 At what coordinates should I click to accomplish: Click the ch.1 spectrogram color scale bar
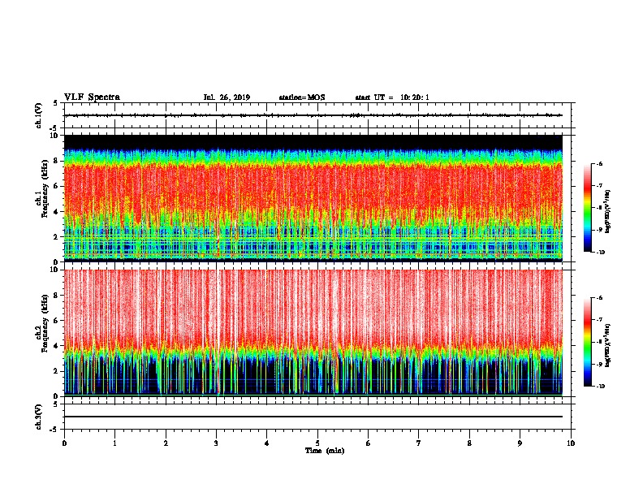coord(588,208)
